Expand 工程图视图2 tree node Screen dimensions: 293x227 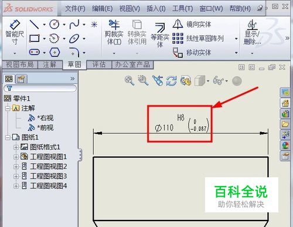coord(16,167)
